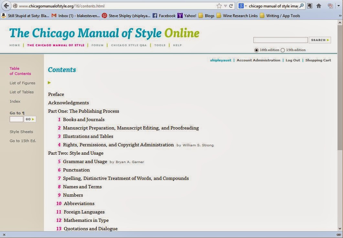The image size is (343, 238).
Task: Click the GO button in sidebar
Action: click(x=30, y=119)
